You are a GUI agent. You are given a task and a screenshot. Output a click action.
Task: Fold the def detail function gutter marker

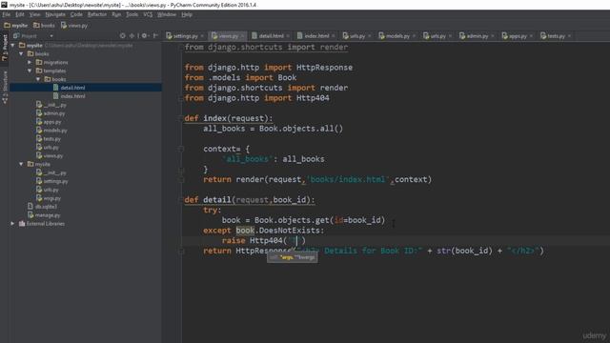[x=181, y=200]
